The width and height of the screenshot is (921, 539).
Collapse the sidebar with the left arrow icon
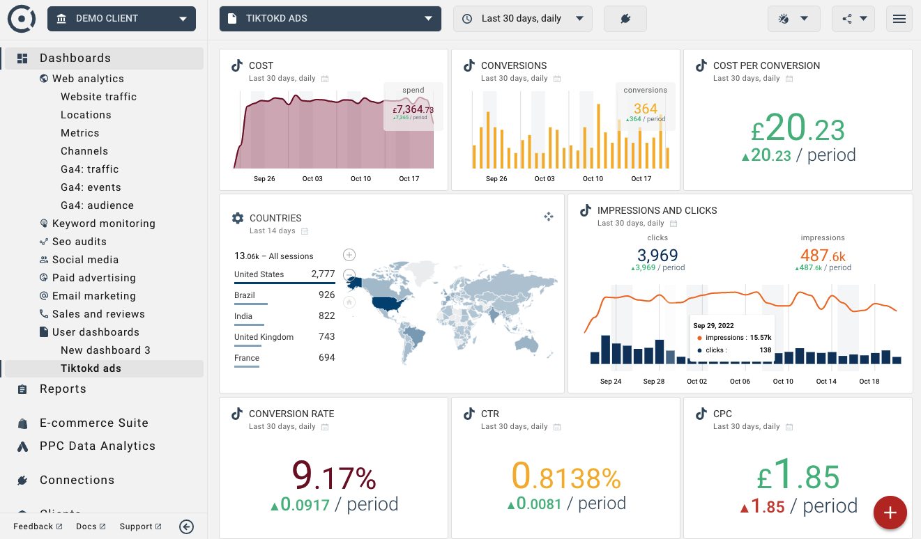[x=186, y=526]
